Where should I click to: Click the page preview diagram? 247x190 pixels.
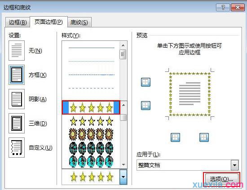(x=190, y=94)
